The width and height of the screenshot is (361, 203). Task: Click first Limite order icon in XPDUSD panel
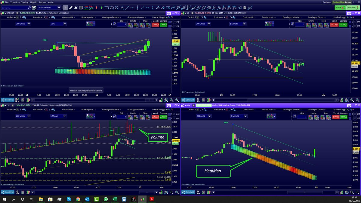click(x=130, y=25)
